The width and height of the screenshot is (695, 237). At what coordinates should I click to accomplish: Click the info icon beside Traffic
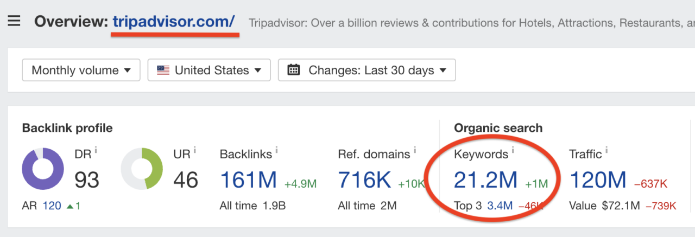(606, 149)
